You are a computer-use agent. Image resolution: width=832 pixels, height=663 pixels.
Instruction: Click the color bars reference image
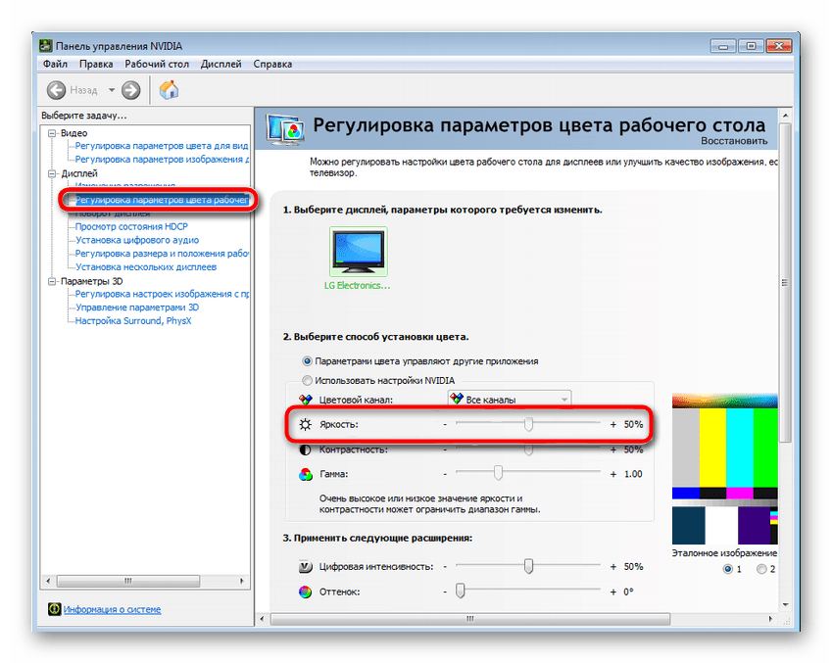(724, 469)
